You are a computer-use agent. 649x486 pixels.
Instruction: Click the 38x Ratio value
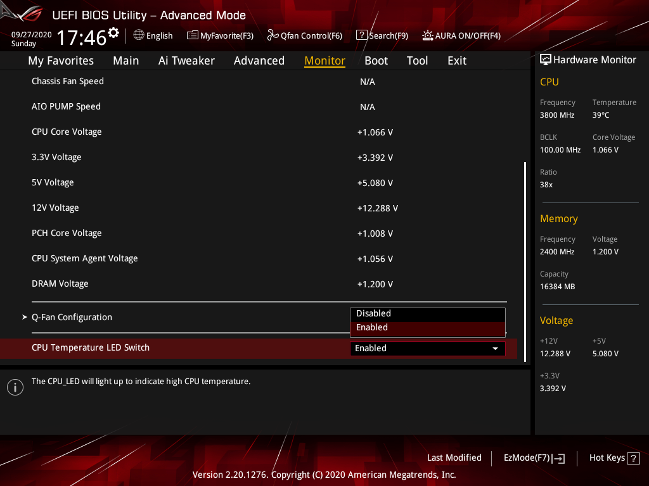(546, 185)
